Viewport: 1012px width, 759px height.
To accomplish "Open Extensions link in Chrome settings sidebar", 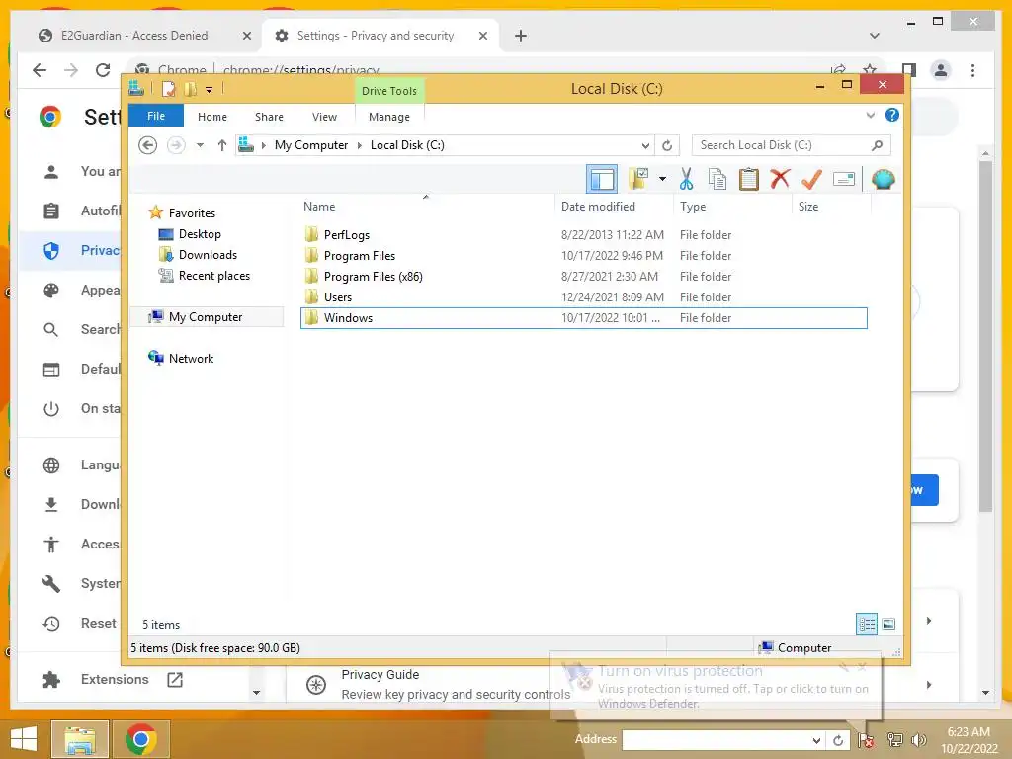I will click(113, 679).
